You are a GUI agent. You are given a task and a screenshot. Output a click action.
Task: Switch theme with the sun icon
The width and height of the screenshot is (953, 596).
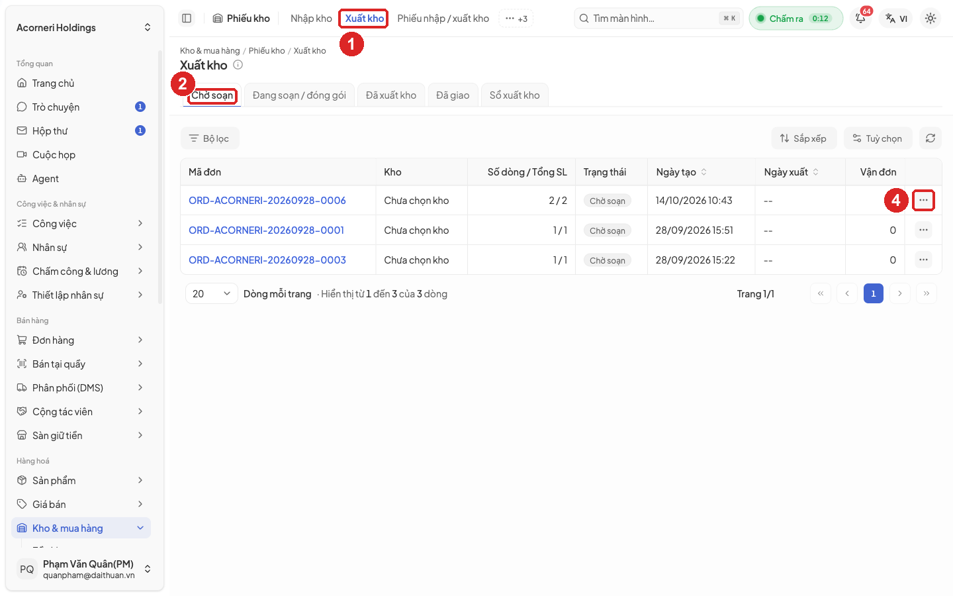pos(930,19)
